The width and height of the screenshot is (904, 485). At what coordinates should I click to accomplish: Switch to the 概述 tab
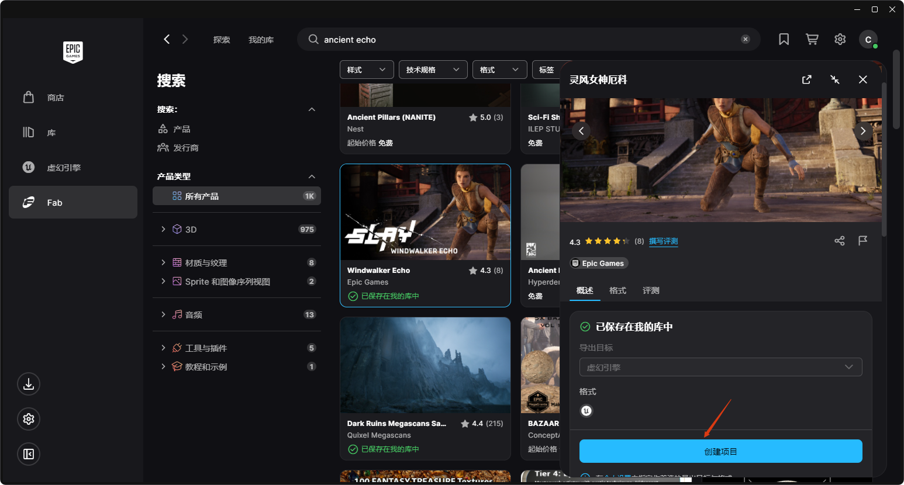pos(585,290)
